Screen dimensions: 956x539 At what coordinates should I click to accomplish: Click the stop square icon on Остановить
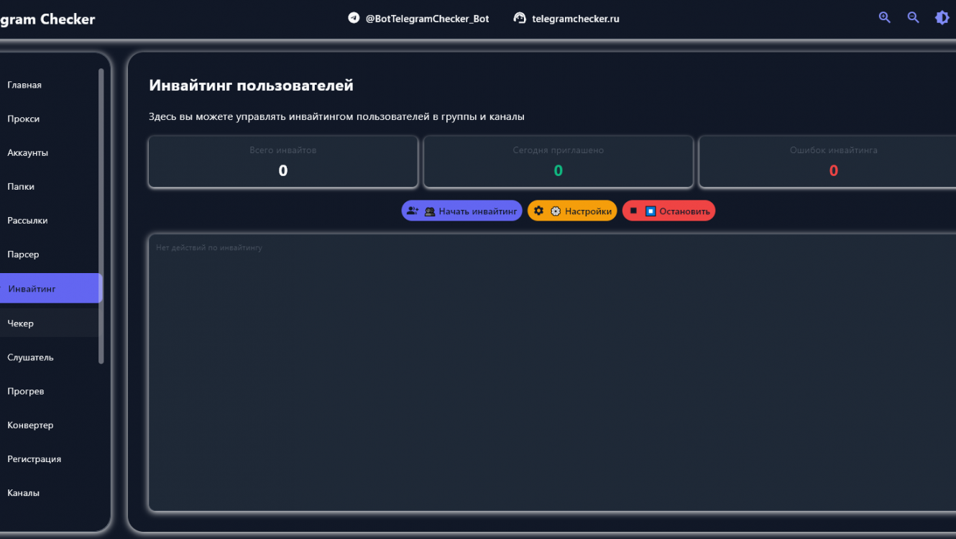[x=633, y=211]
